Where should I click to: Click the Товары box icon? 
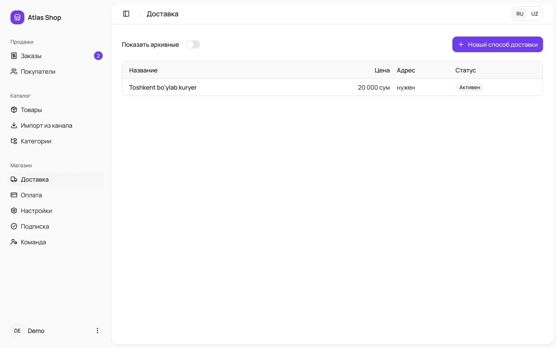tap(14, 110)
